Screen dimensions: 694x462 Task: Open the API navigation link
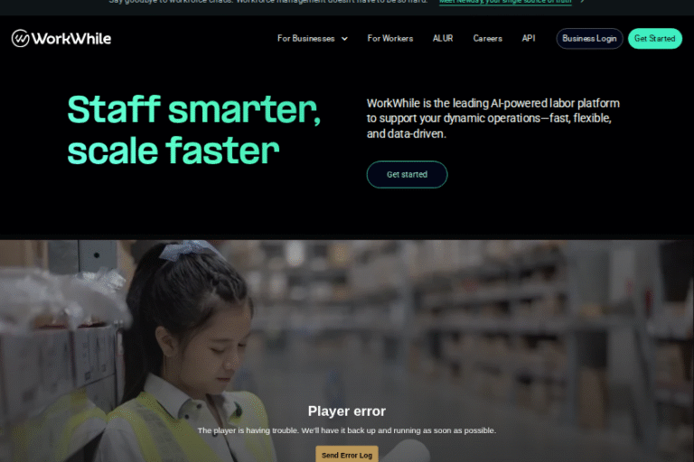coord(529,39)
